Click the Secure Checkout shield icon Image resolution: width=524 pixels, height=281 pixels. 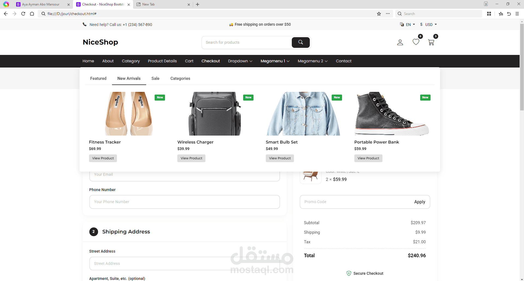point(349,273)
